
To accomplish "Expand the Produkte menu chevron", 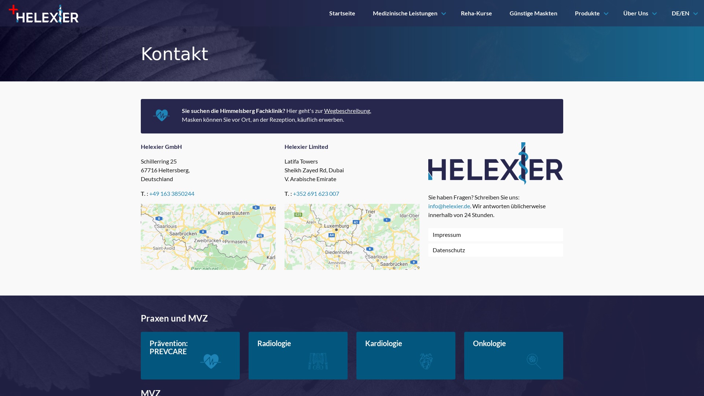I will point(606,14).
